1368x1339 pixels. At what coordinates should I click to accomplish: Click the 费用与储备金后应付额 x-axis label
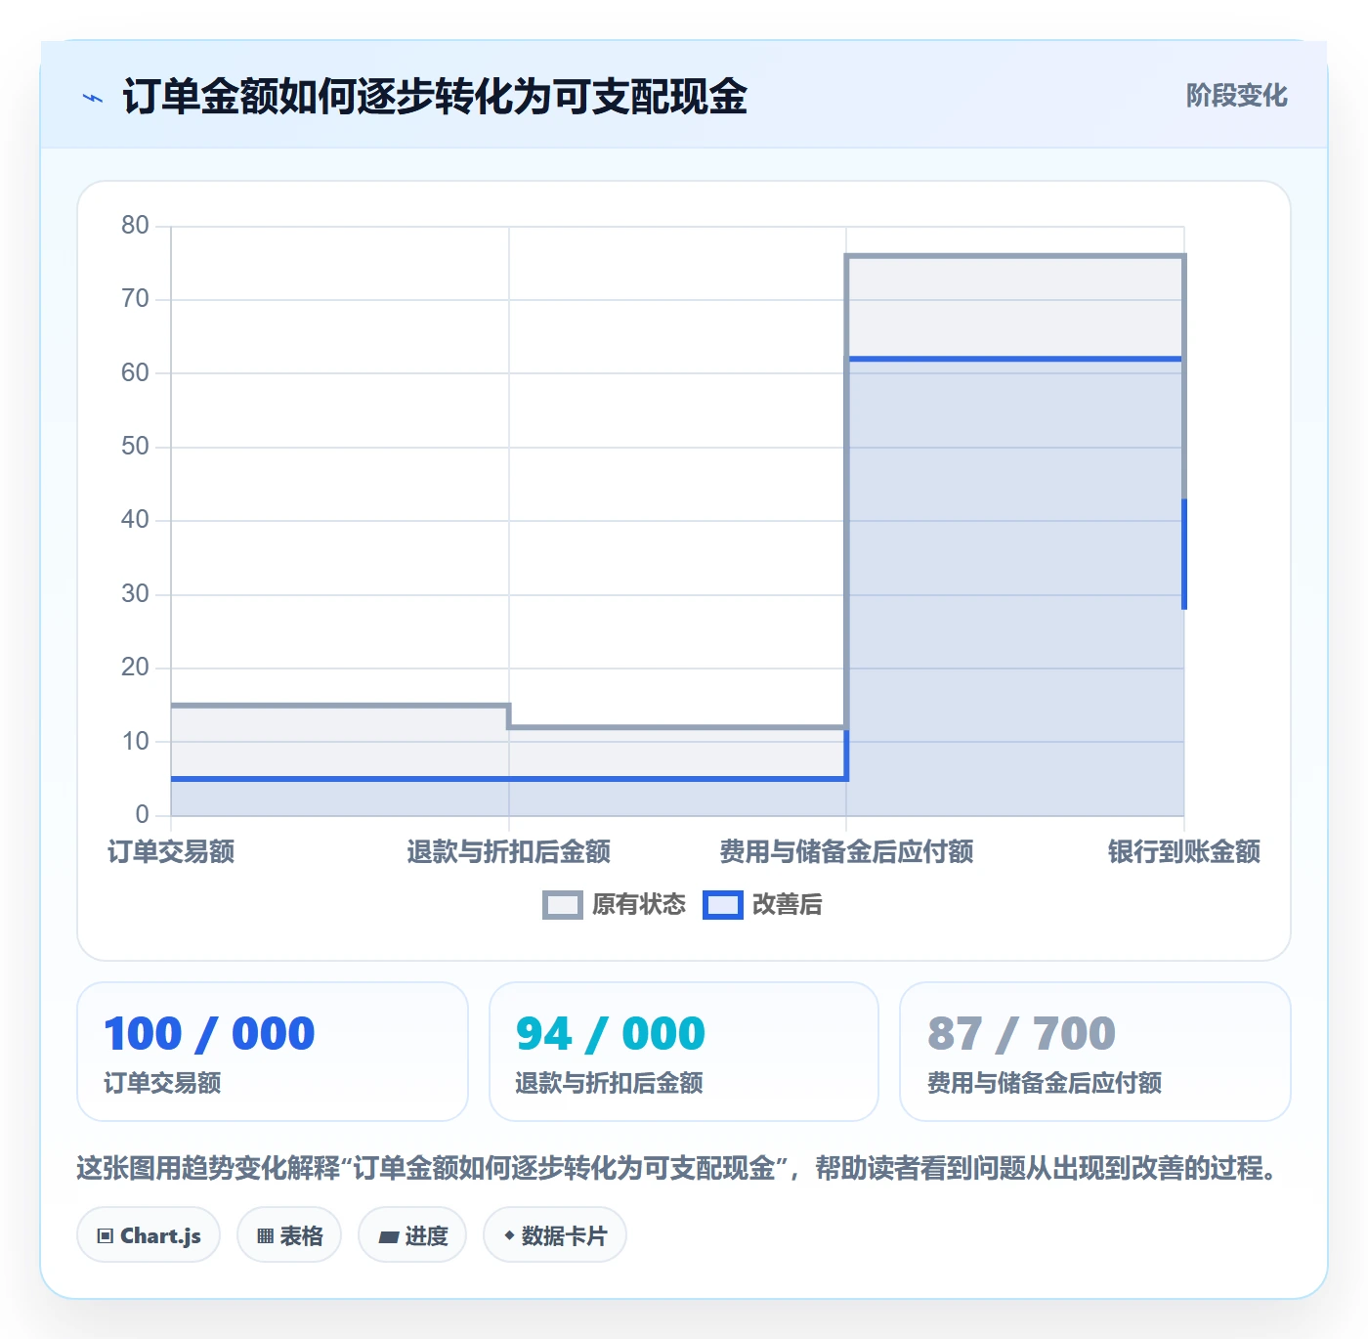[x=846, y=851]
